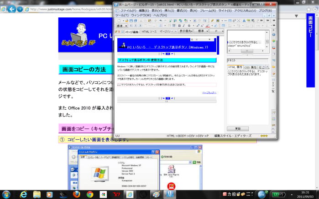The width and height of the screenshot is (319, 199).
Task: Open the ファイル(F) menu in Homepage Builder
Action: click(128, 10)
